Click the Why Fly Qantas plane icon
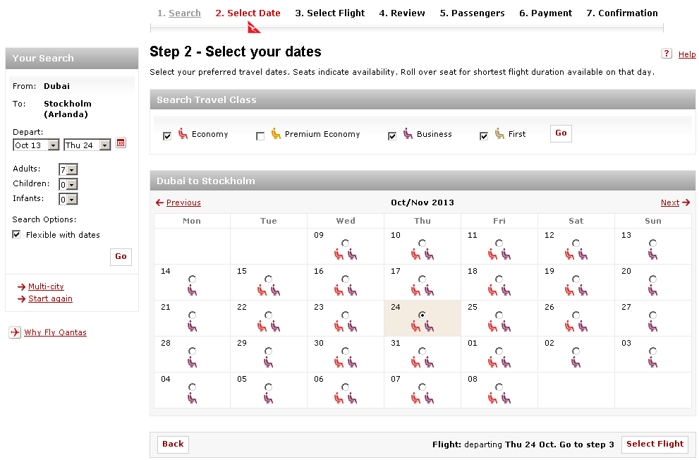This screenshot has height=460, width=699. click(15, 332)
